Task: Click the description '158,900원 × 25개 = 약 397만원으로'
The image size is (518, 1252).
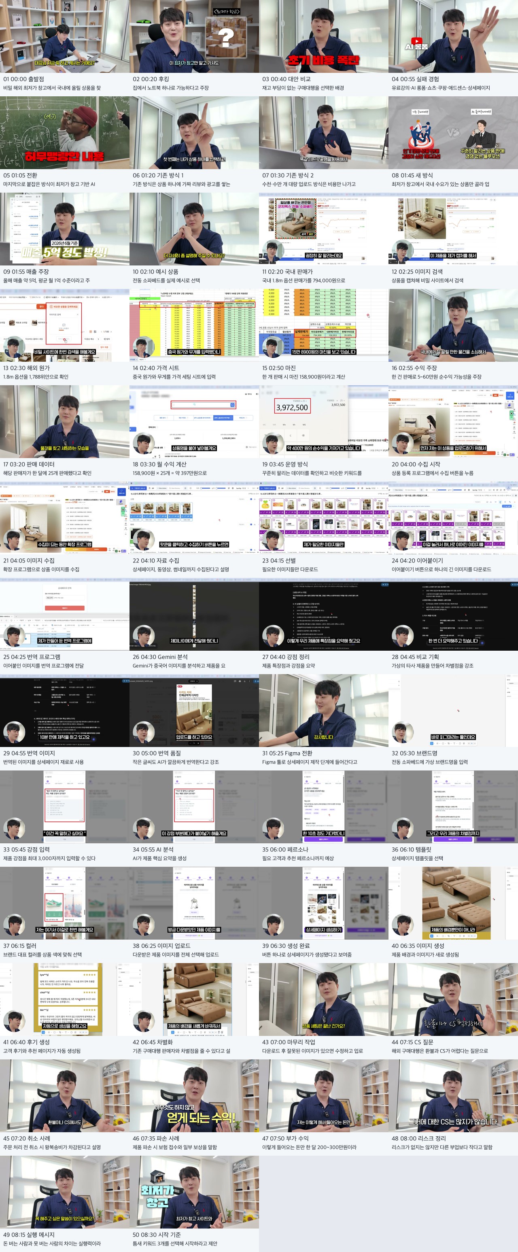Action: pos(170,473)
